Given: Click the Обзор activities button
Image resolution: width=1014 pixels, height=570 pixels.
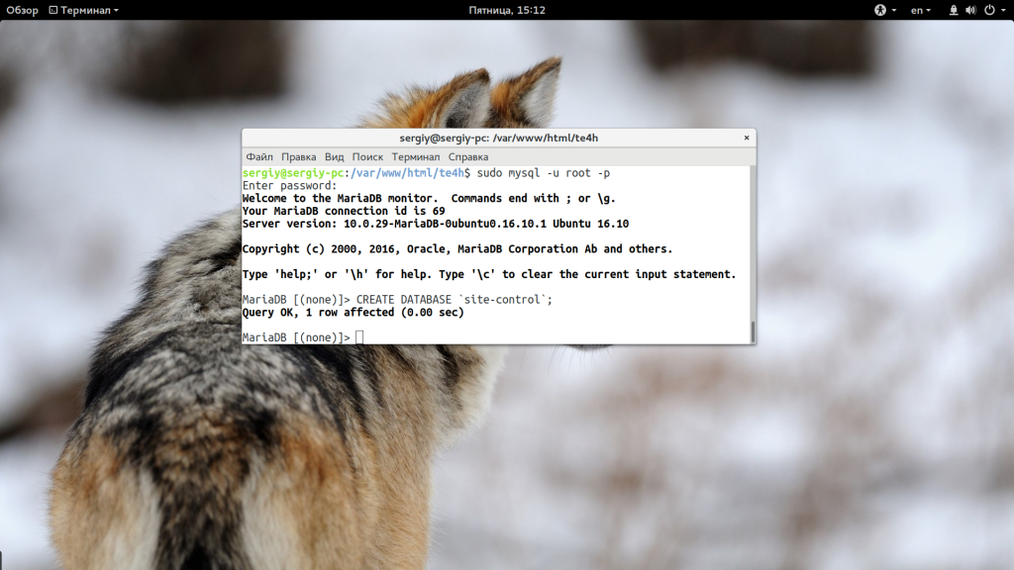Looking at the screenshot, I should click(x=22, y=10).
